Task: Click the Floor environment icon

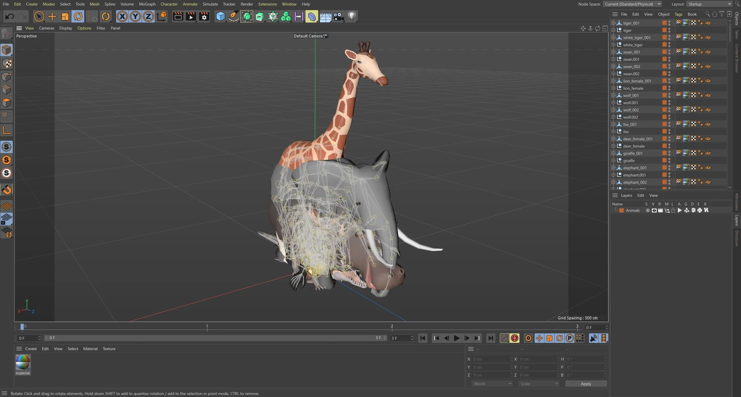Action: click(x=325, y=16)
